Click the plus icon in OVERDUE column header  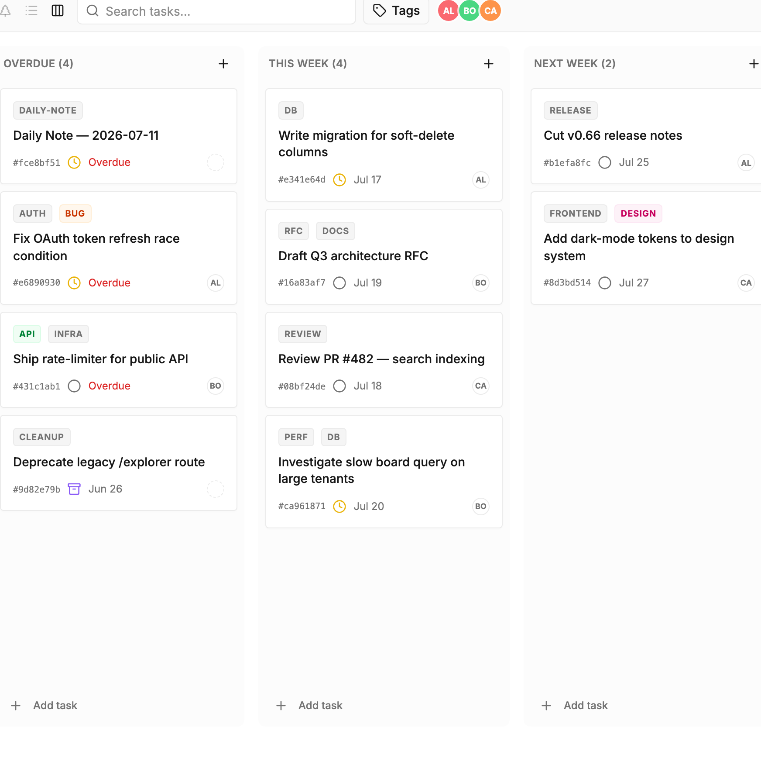223,64
